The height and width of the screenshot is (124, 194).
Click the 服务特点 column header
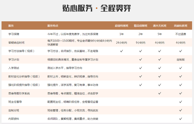click(x=53, y=26)
